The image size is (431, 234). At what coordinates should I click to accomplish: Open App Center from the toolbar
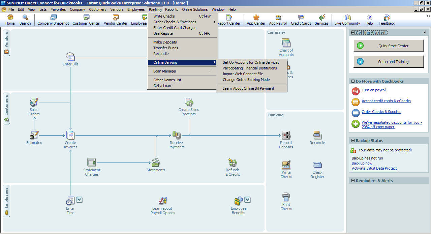pyautogui.click(x=256, y=20)
